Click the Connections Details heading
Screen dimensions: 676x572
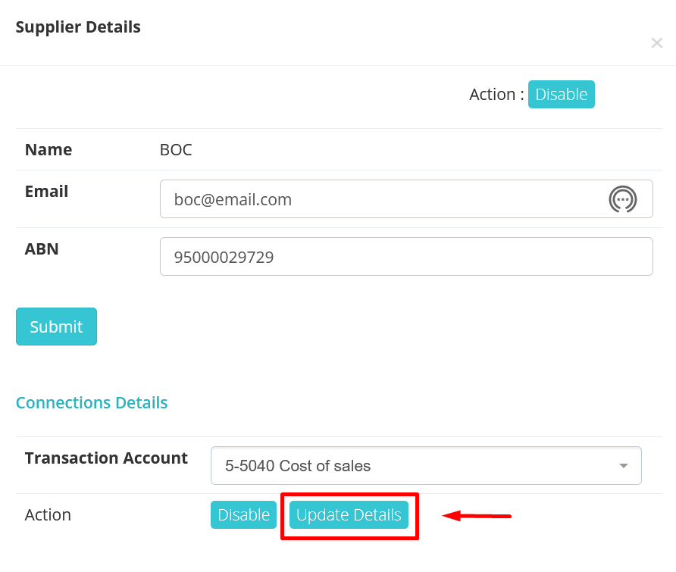tap(92, 403)
